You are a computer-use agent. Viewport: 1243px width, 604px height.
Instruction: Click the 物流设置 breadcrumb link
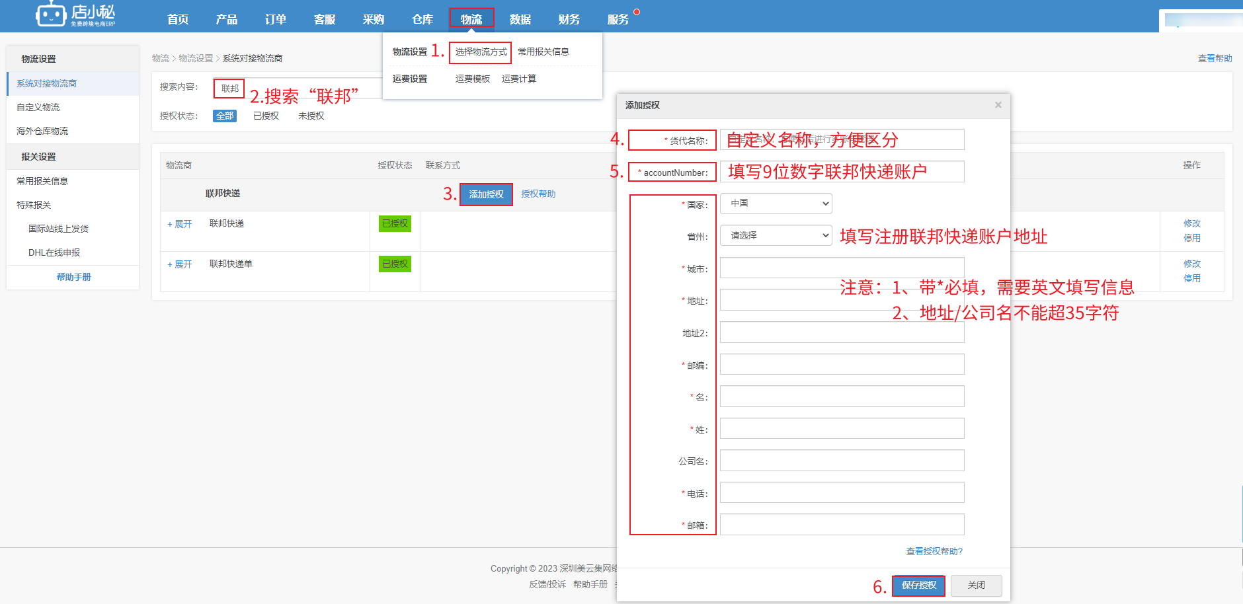tap(196, 58)
